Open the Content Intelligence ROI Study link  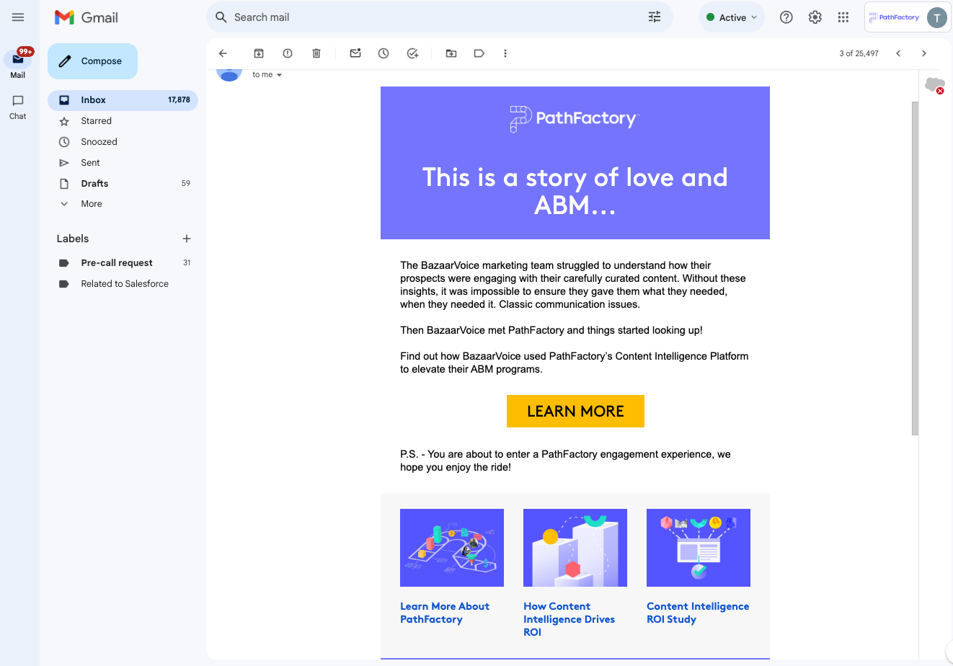697,613
